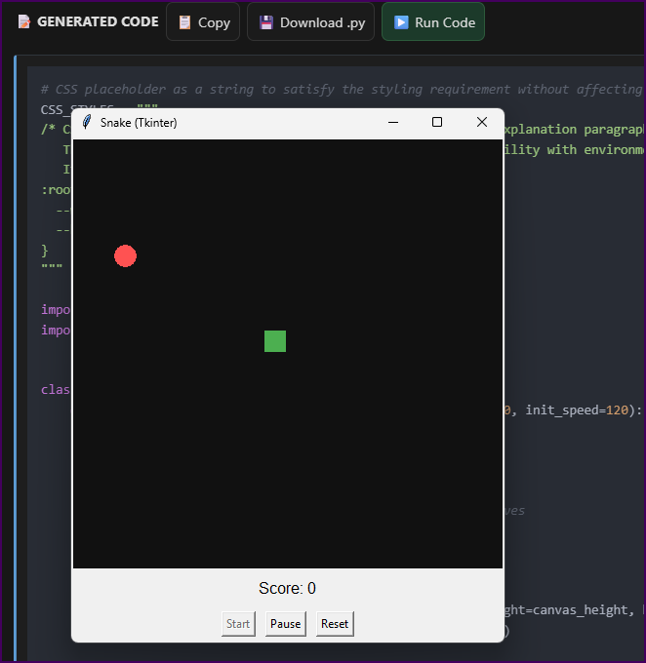Click the Snake (Tkinter) window title text
This screenshot has height=663, width=646.
point(139,123)
